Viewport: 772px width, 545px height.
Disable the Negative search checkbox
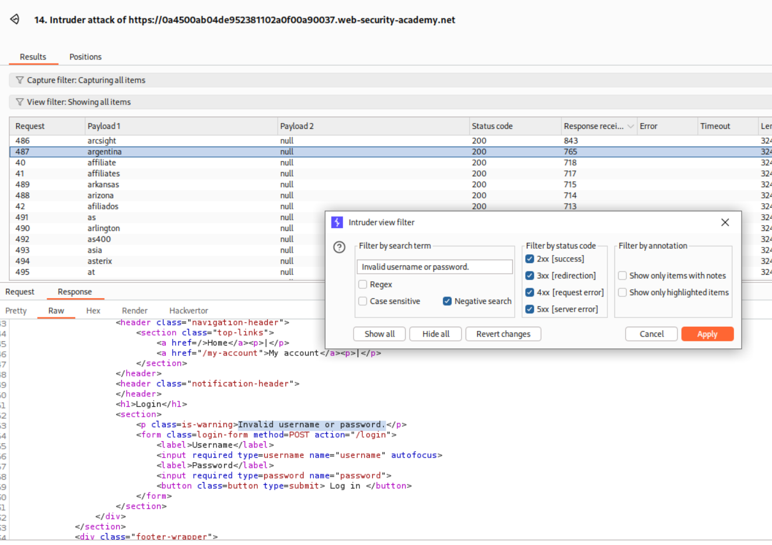click(x=447, y=302)
